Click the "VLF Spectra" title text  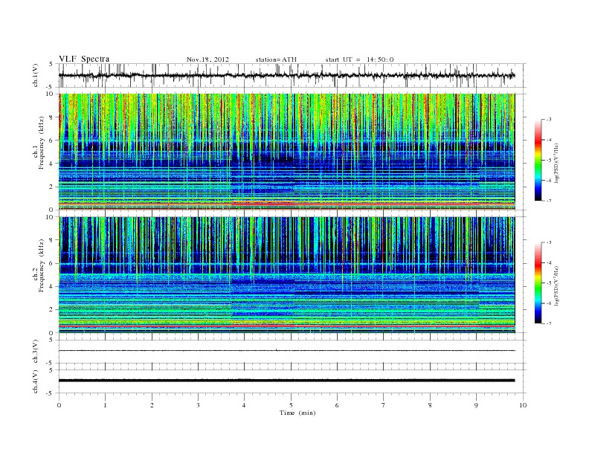pos(84,59)
